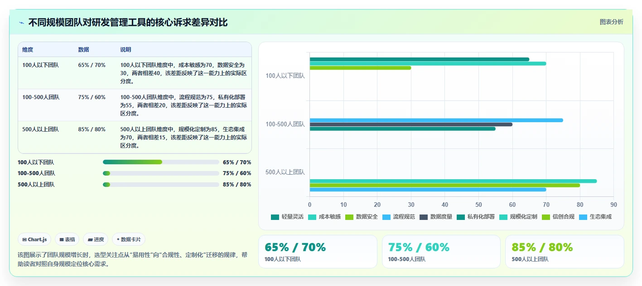Image resolution: width=642 pixels, height=286 pixels.
Task: Click the 成本敏感 bar at 70
Action: [x=428, y=63]
